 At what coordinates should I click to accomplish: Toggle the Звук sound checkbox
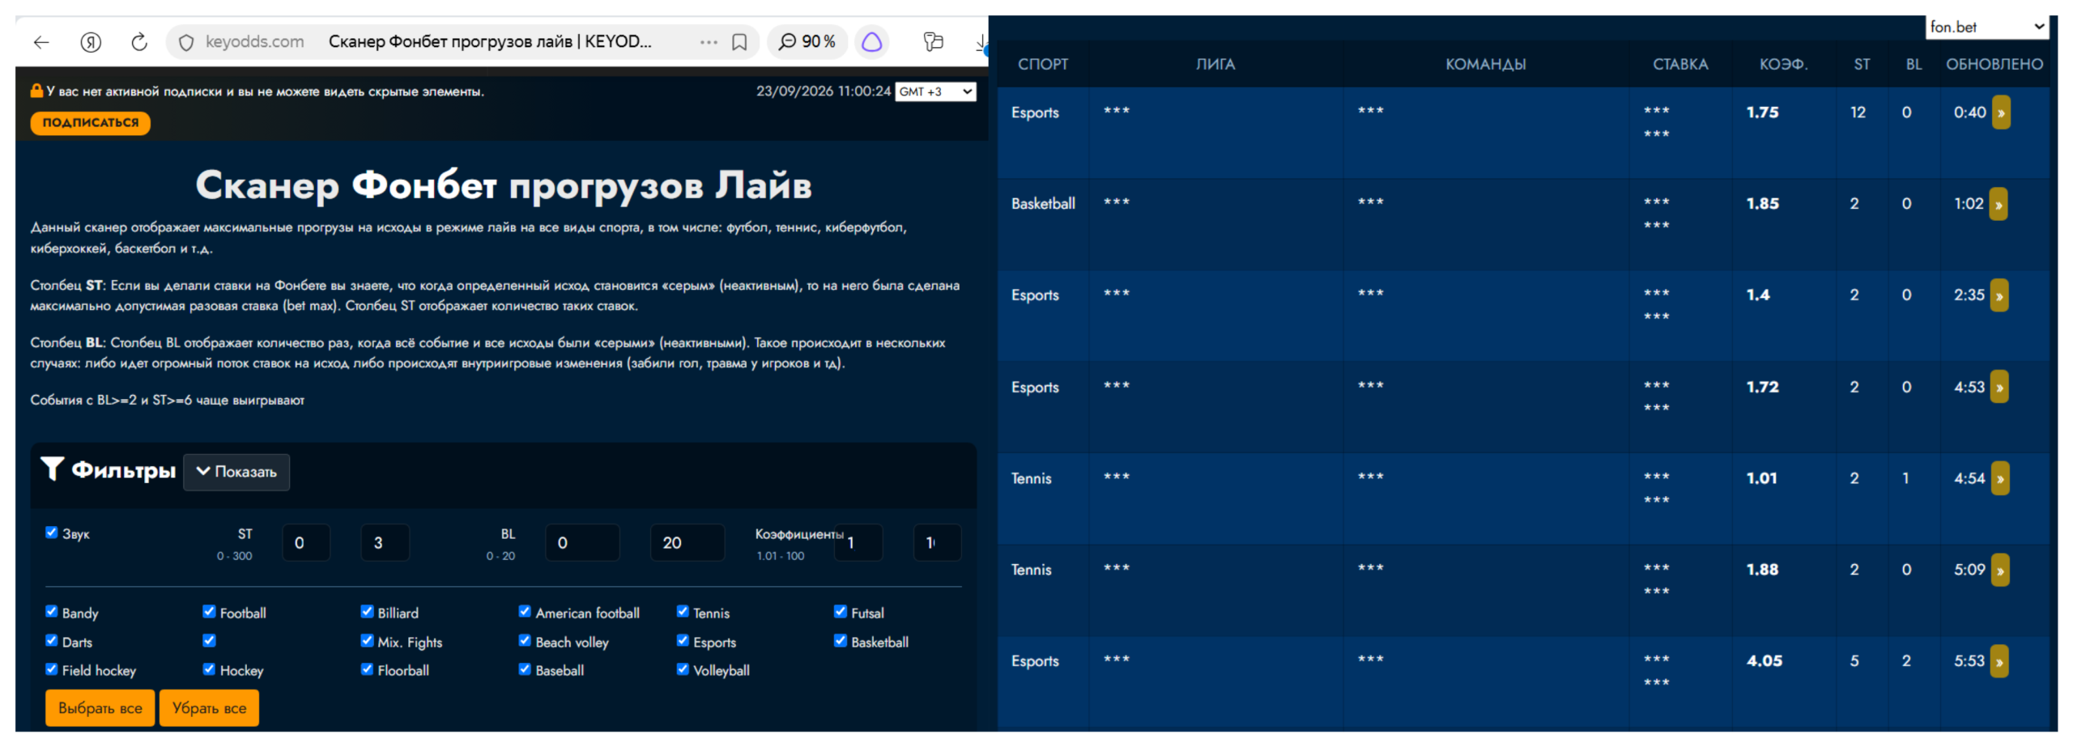point(52,533)
